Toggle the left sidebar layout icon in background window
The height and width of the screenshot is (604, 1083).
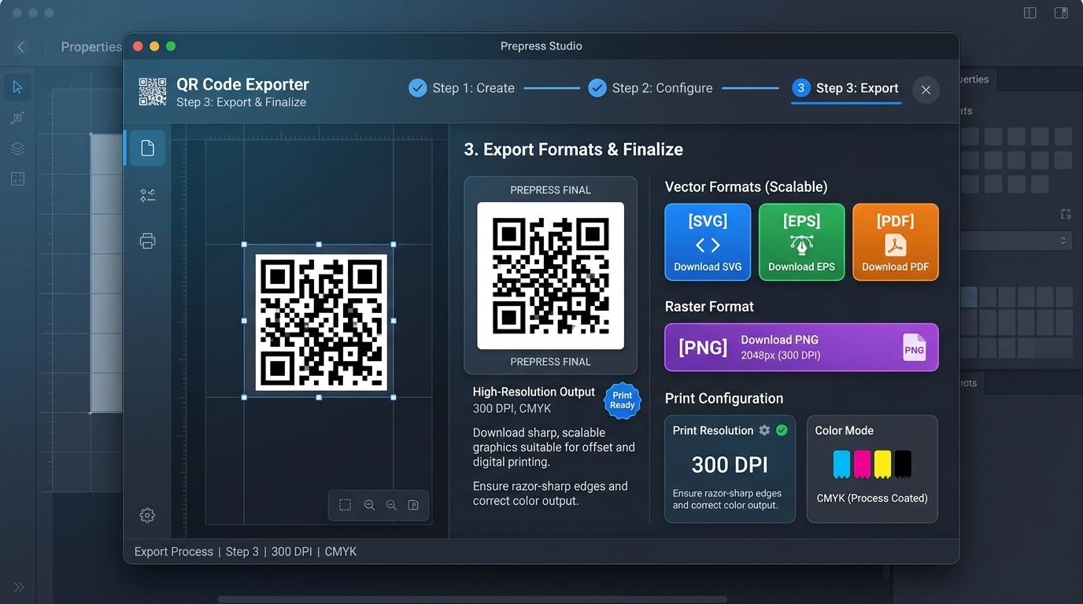pyautogui.click(x=1029, y=13)
